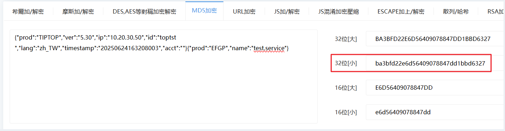This screenshot has width=505, height=131.
Task: Click inside the JSON input text area
Action: click(x=163, y=77)
